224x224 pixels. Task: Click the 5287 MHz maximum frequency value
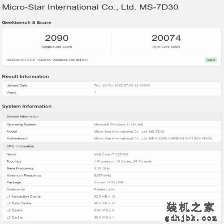[103, 175]
